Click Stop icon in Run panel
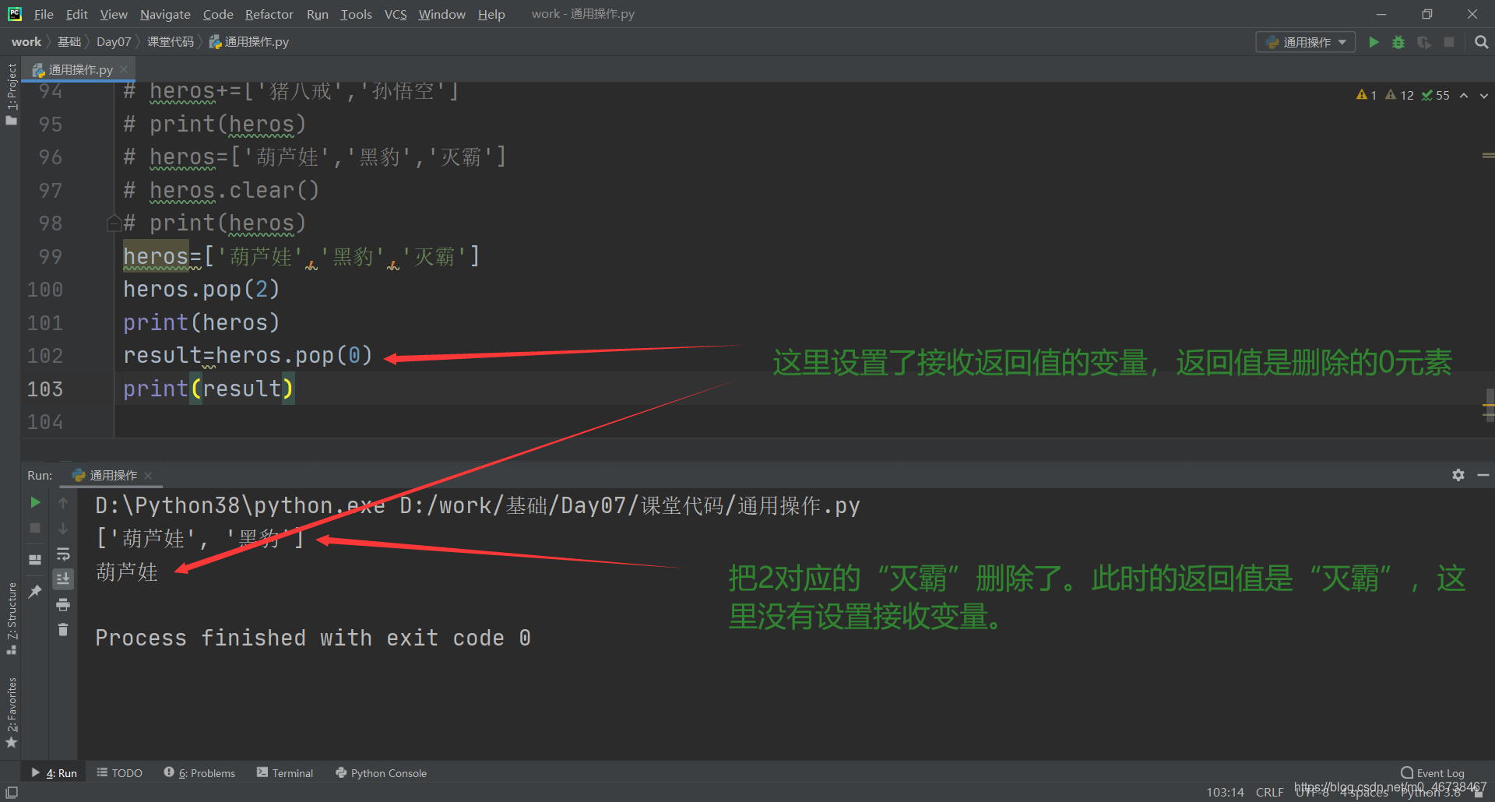Image resolution: width=1495 pixels, height=802 pixels. (35, 528)
